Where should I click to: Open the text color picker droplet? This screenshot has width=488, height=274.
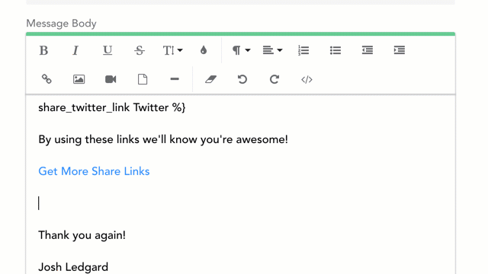204,50
